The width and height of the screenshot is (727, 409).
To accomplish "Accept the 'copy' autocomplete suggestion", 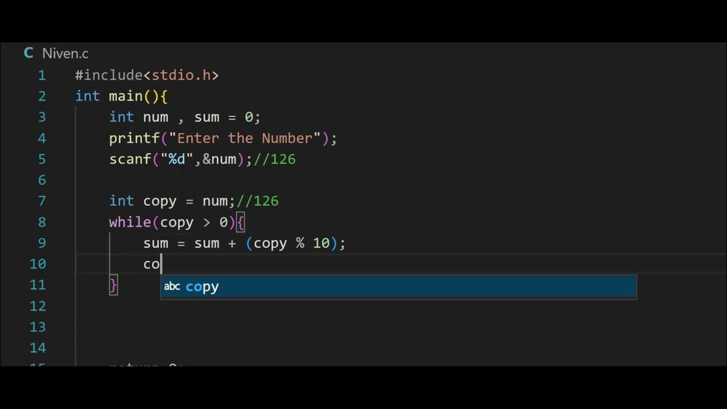I will [398, 287].
